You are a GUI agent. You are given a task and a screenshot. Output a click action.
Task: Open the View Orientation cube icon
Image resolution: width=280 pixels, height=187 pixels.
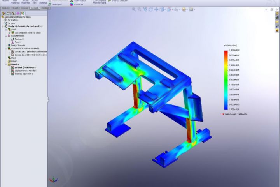click(162, 9)
